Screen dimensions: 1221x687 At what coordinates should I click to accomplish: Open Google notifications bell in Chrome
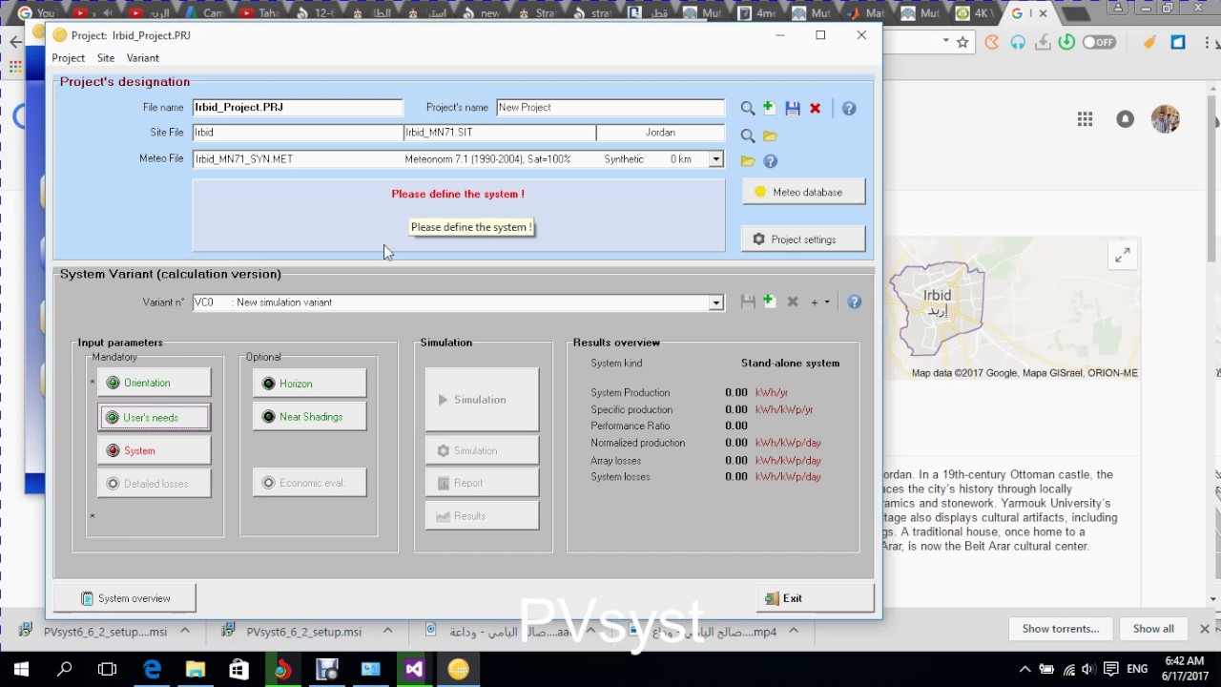[1126, 119]
